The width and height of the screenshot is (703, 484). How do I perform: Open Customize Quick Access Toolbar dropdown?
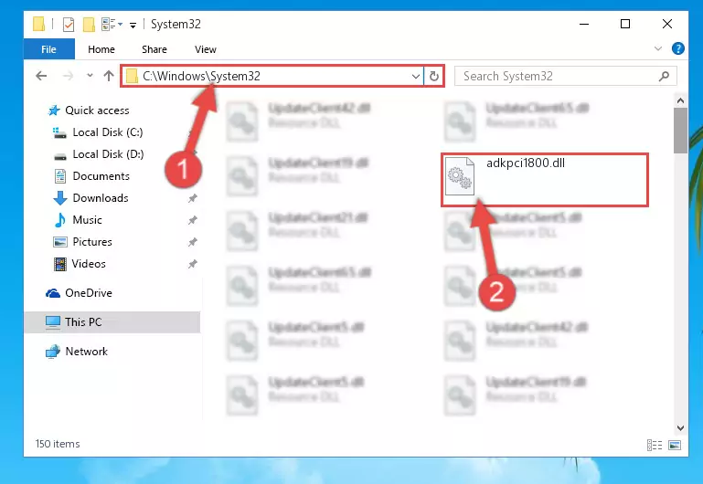pyautogui.click(x=133, y=25)
